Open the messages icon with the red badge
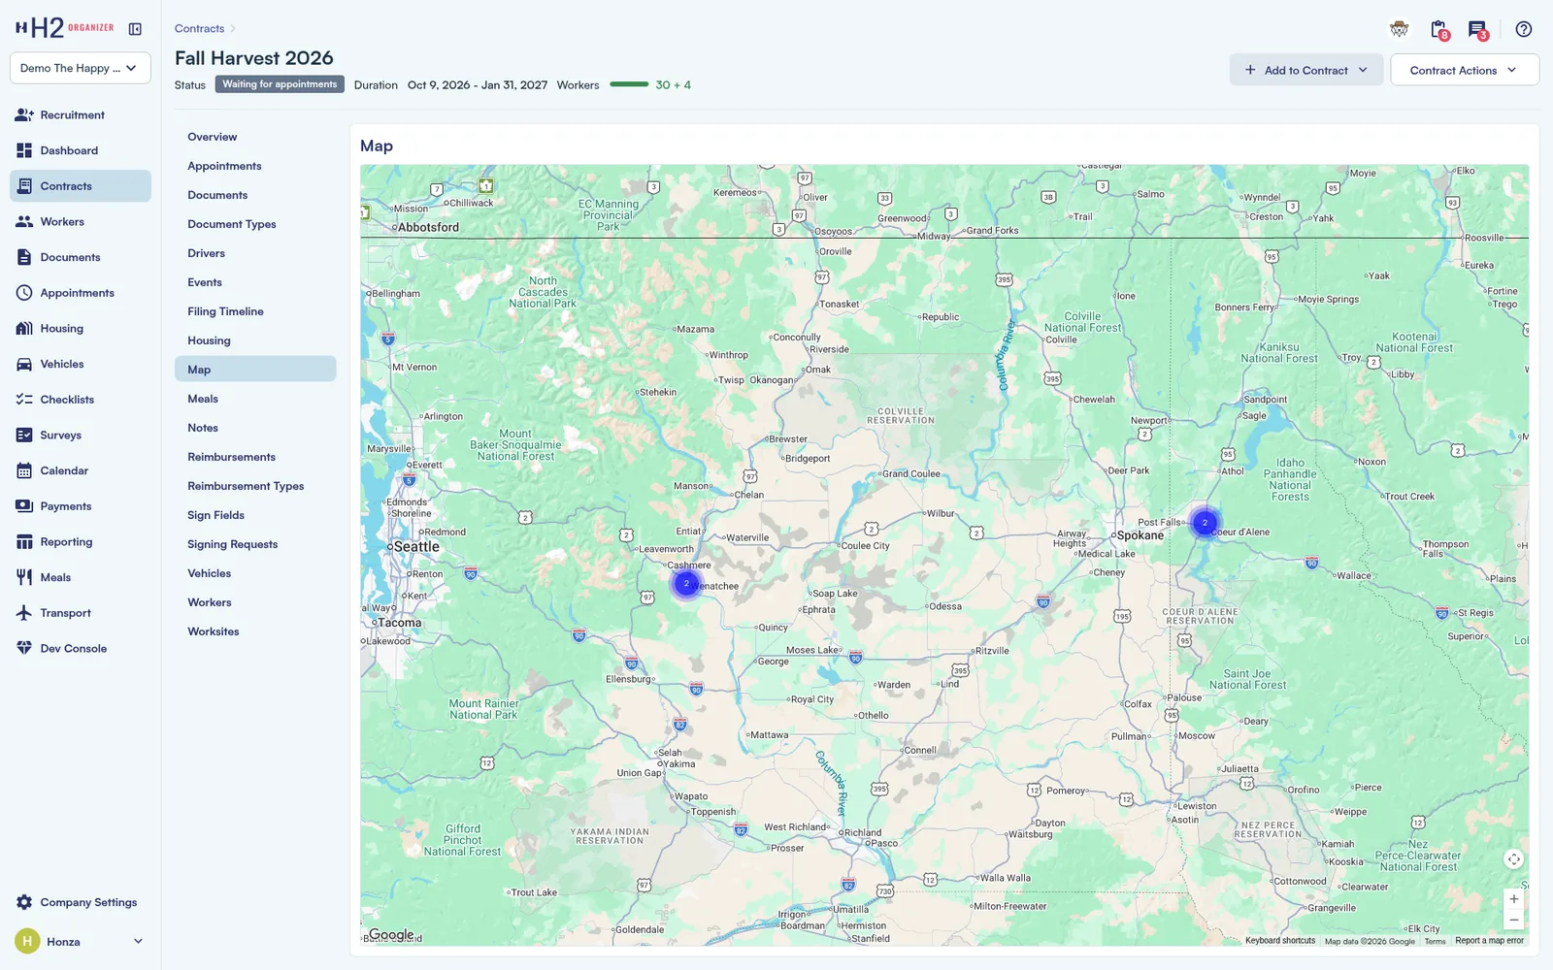1553x970 pixels. 1478,30
